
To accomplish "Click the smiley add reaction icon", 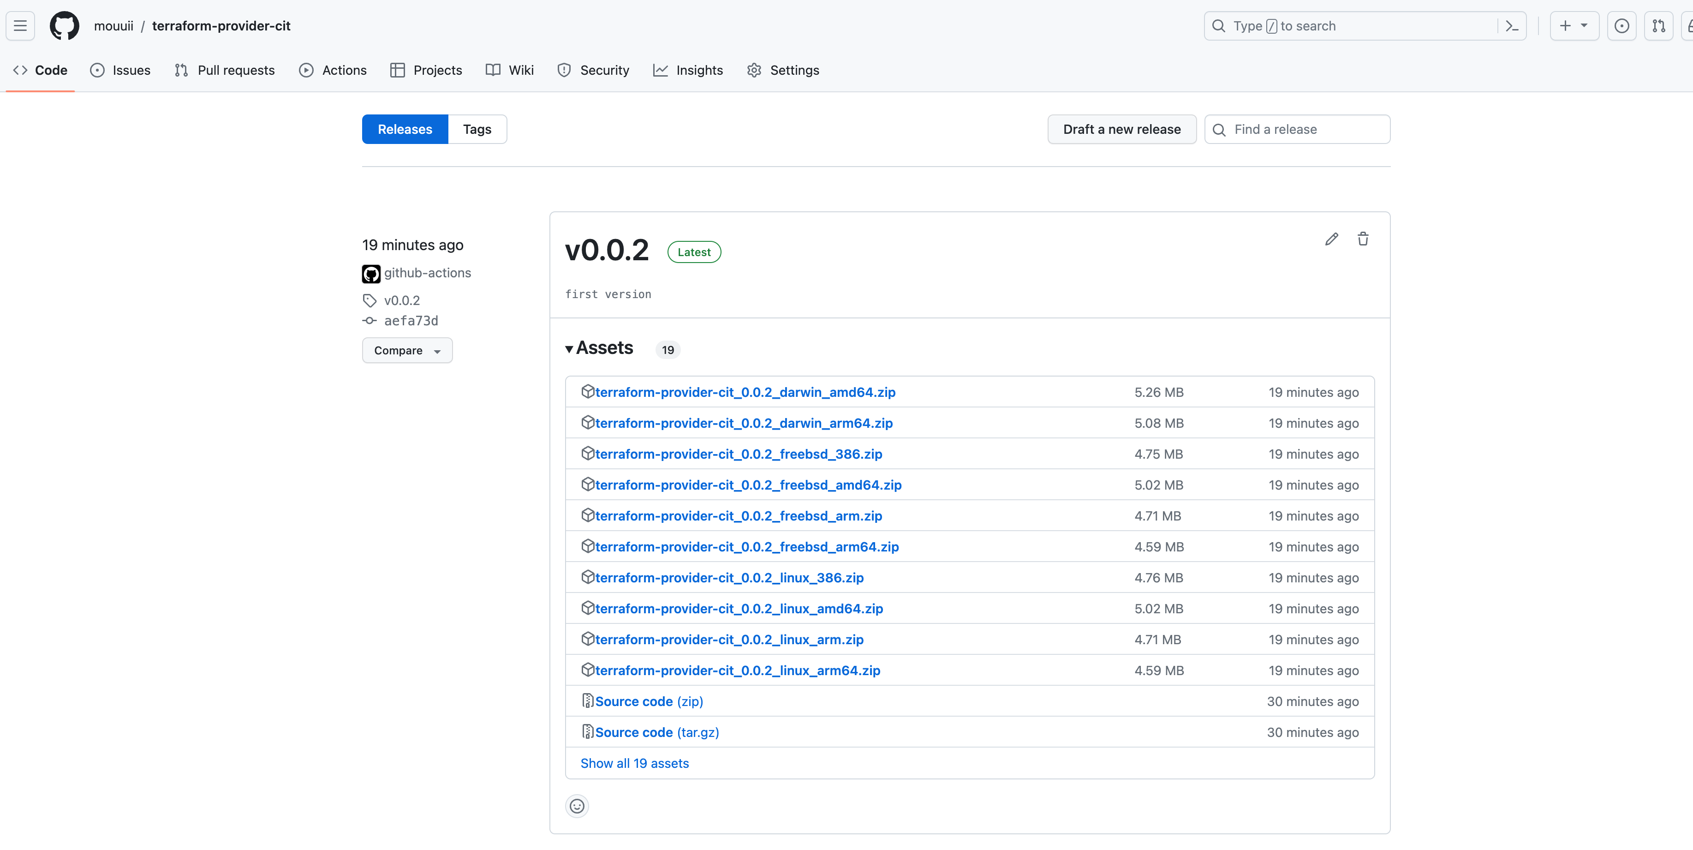I will tap(576, 806).
